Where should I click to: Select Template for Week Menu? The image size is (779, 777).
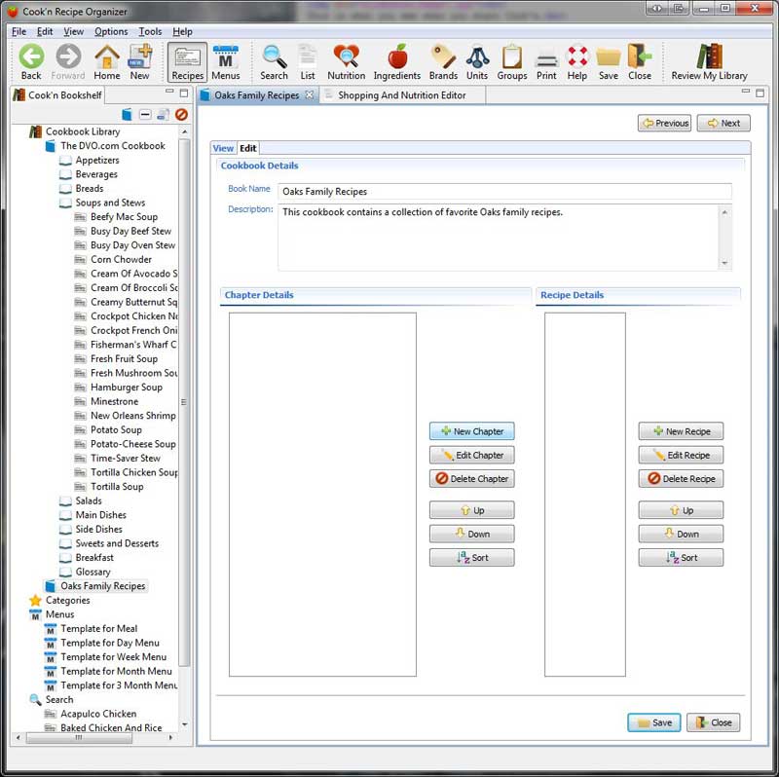click(x=113, y=657)
